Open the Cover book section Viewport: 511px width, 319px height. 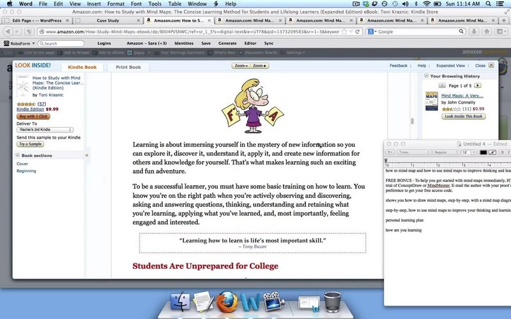coord(22,164)
